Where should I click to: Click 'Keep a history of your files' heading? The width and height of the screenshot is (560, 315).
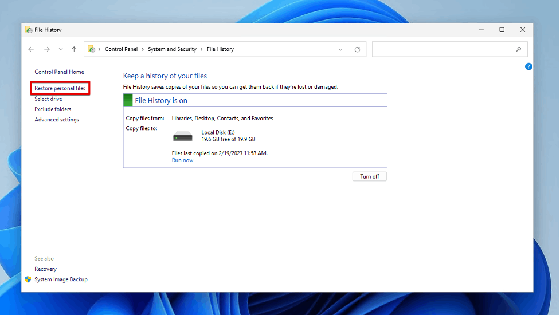click(x=165, y=76)
